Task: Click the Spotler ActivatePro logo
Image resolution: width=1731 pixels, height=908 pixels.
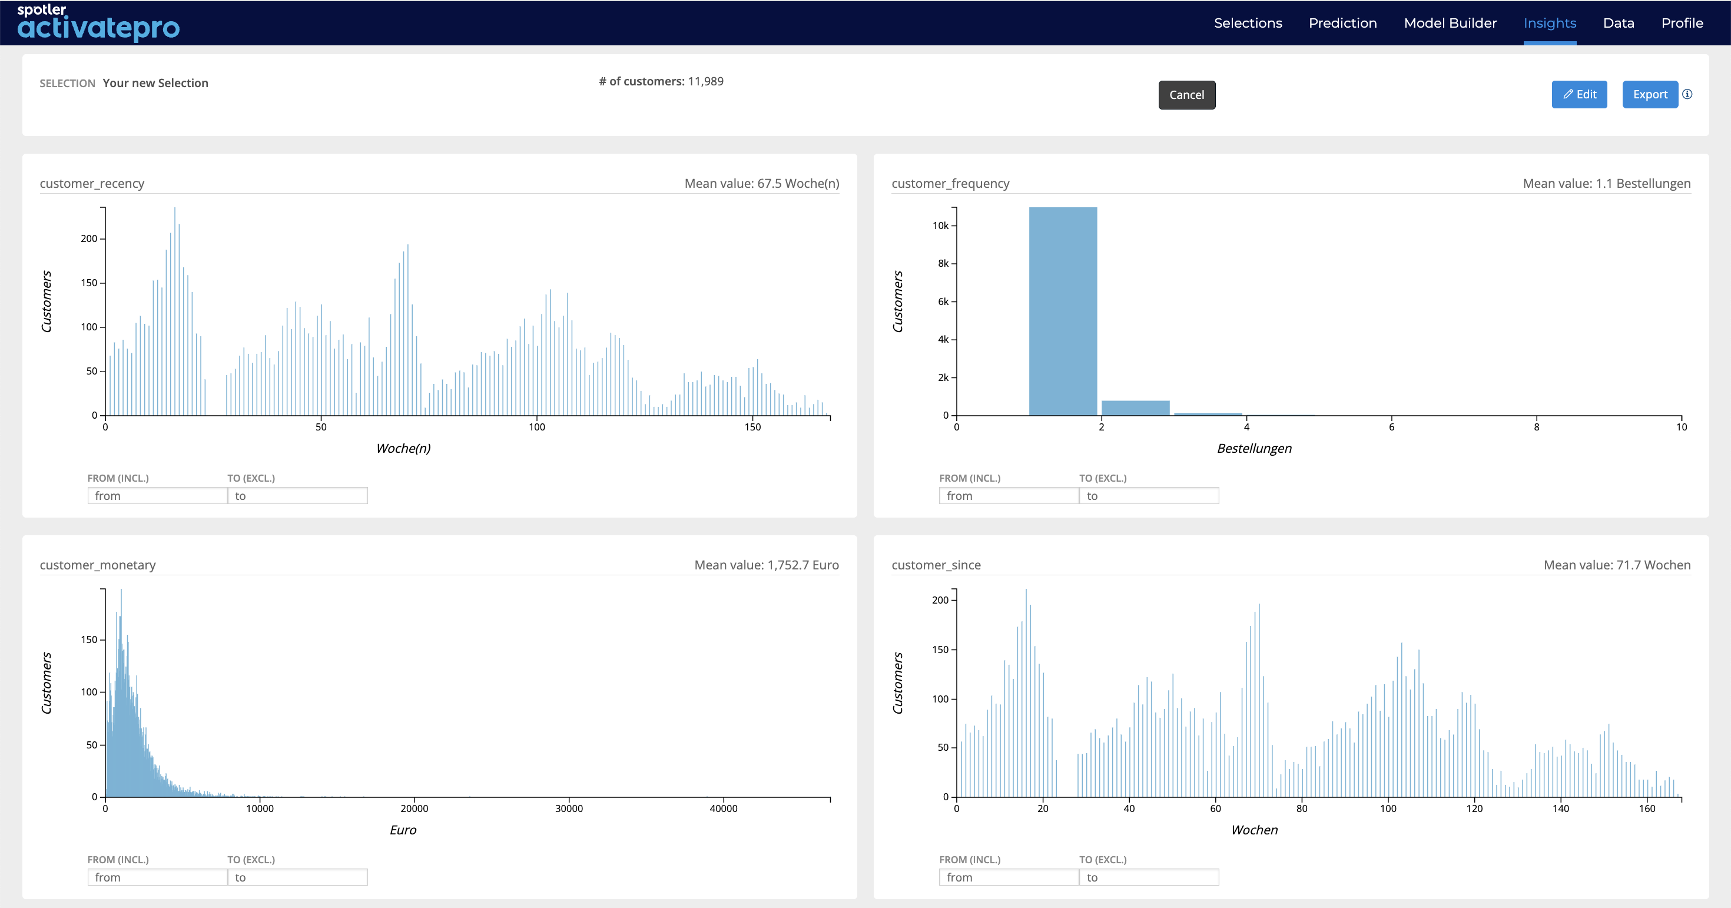Action: pyautogui.click(x=98, y=22)
